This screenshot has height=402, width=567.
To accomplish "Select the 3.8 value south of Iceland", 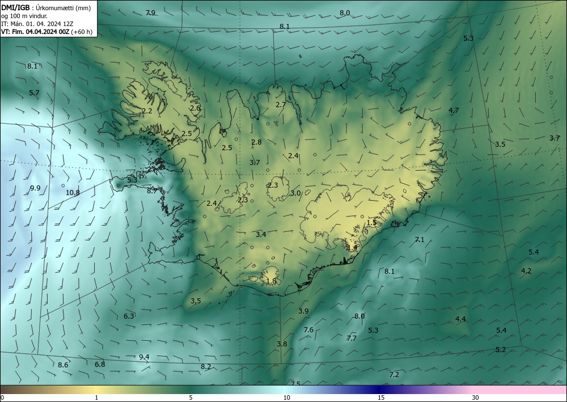I will coord(282,344).
